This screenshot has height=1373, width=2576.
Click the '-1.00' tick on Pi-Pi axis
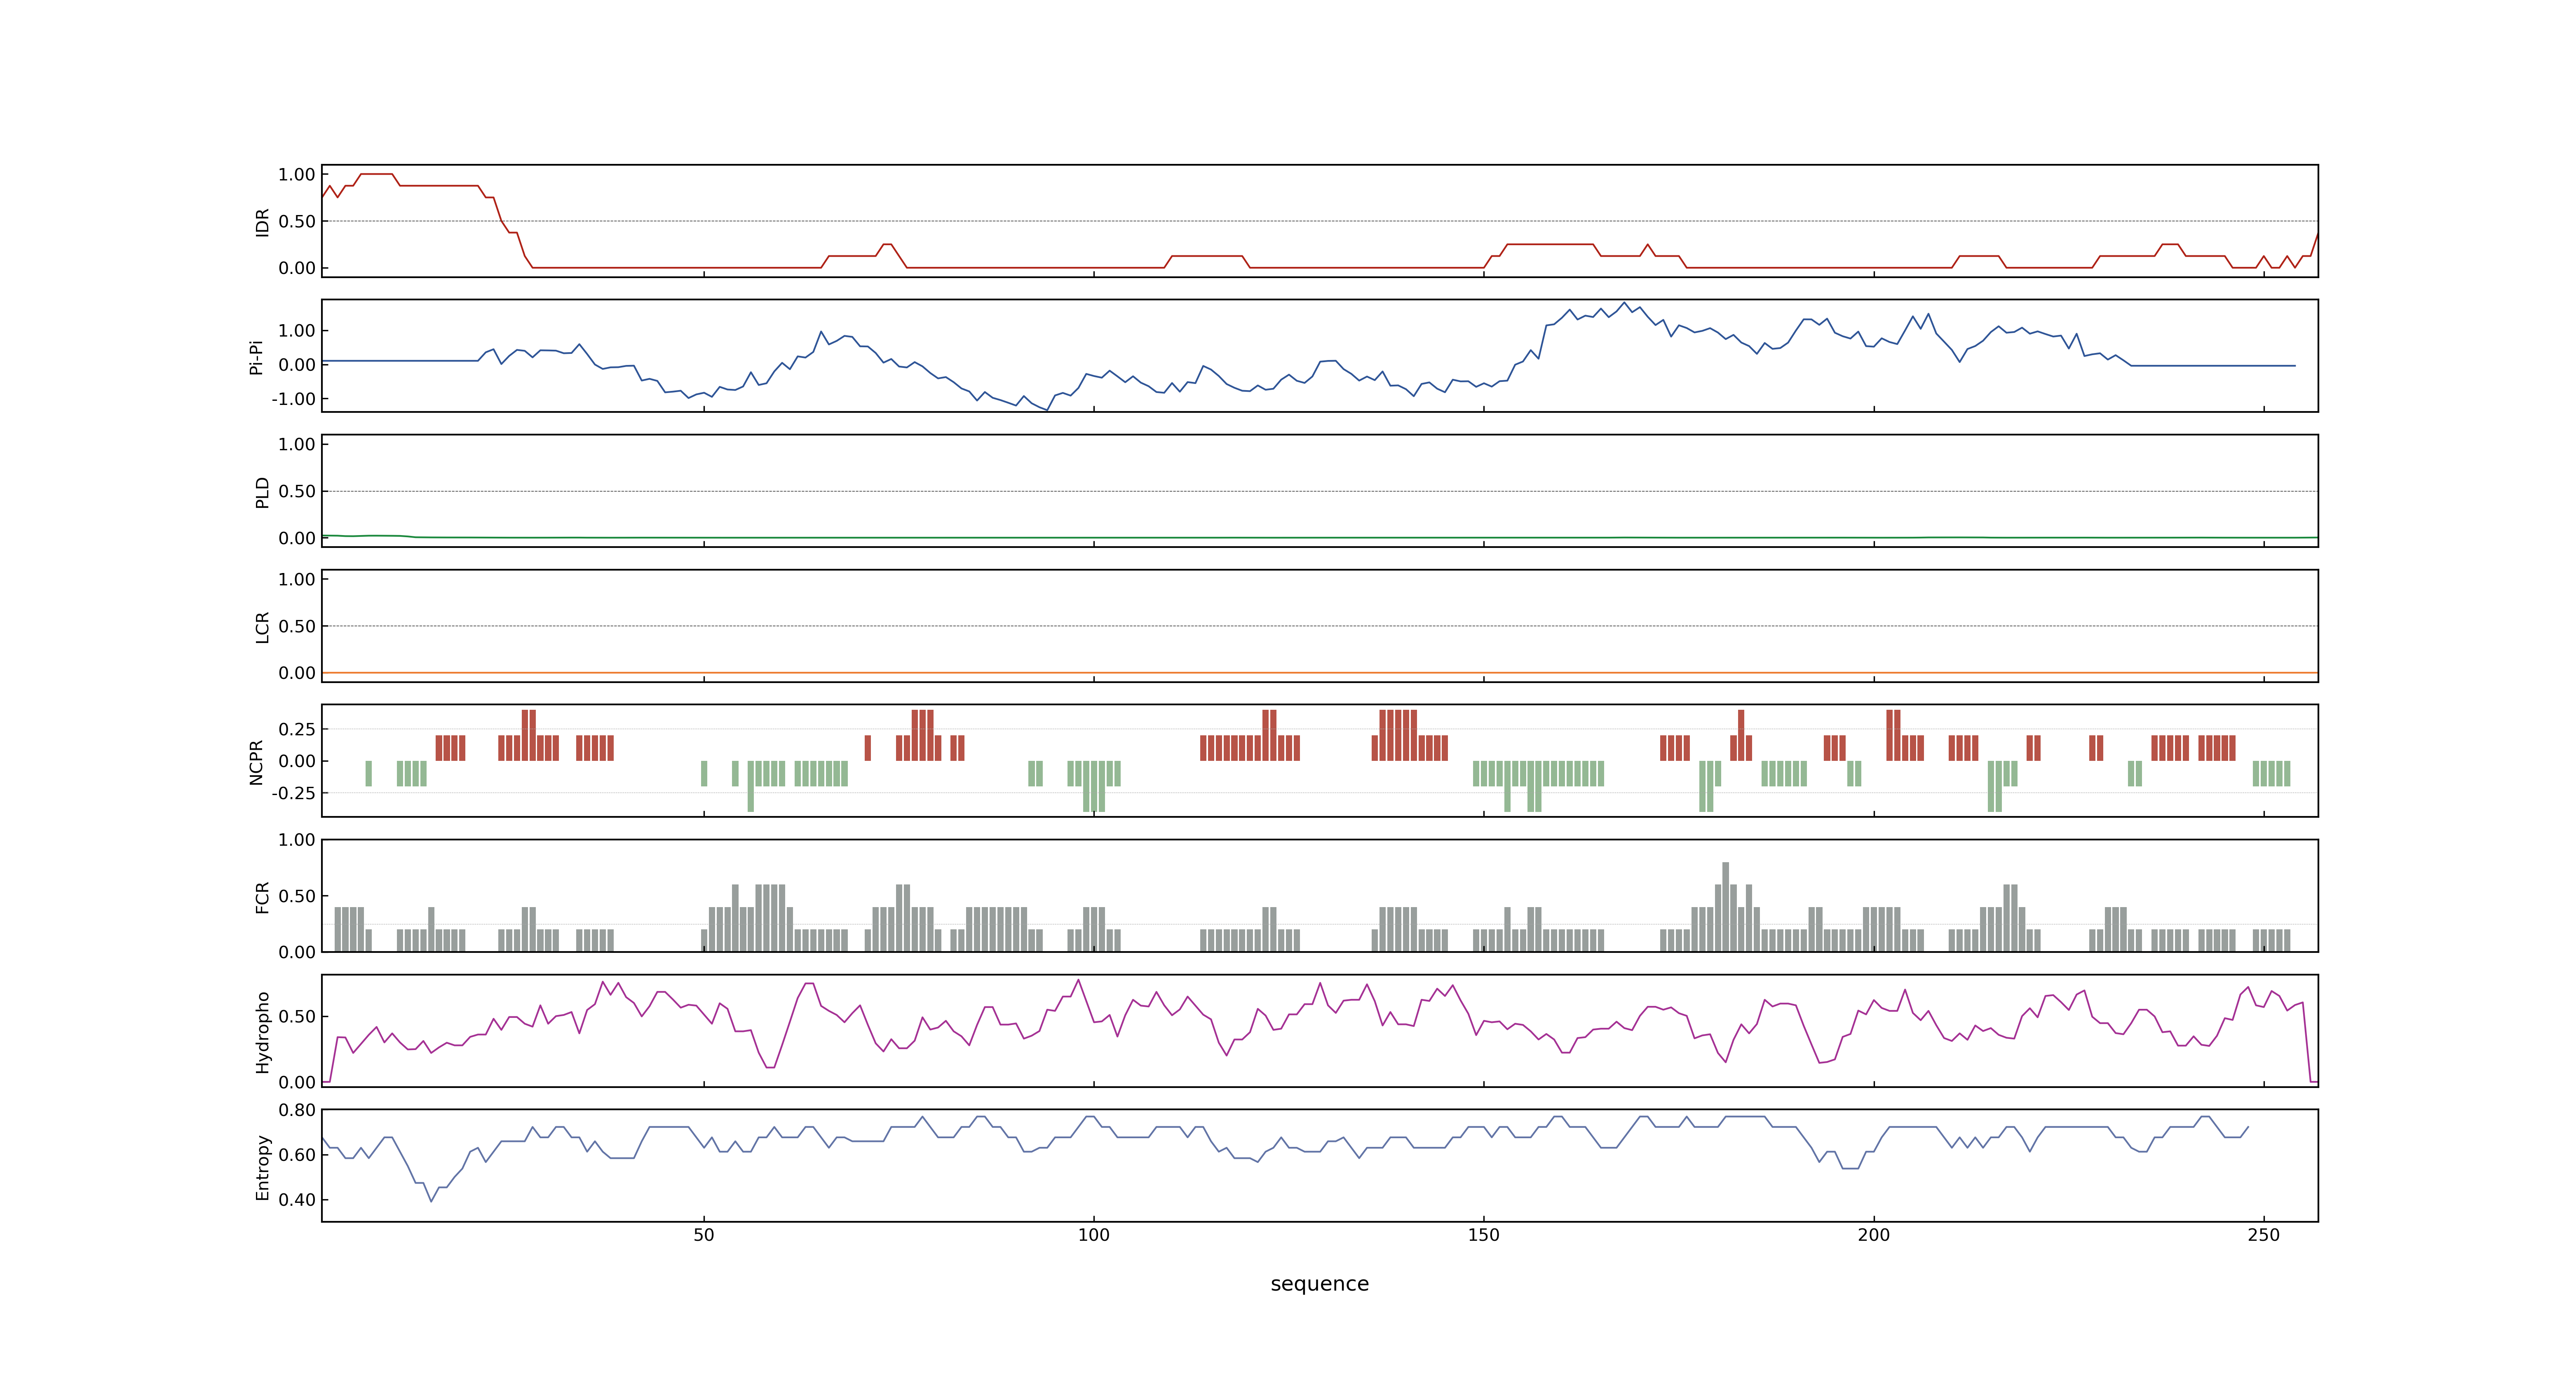click(x=293, y=399)
